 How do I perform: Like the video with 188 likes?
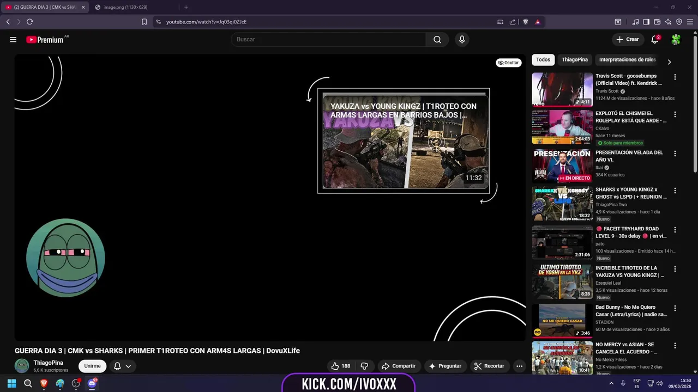pos(341,366)
